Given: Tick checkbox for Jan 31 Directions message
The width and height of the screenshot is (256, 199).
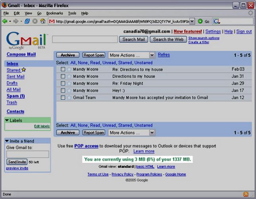Looking at the screenshot, I should [x=63, y=76].
